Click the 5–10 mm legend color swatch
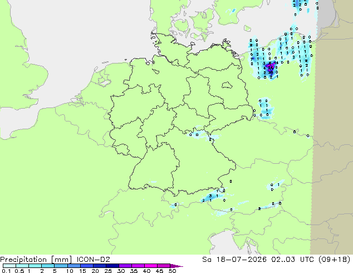This screenshot has height=273, width=353. point(61,266)
